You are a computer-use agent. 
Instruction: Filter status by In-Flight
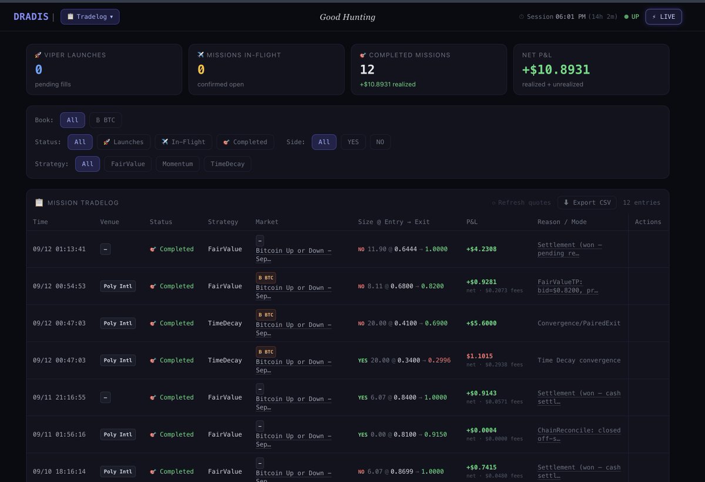183,142
